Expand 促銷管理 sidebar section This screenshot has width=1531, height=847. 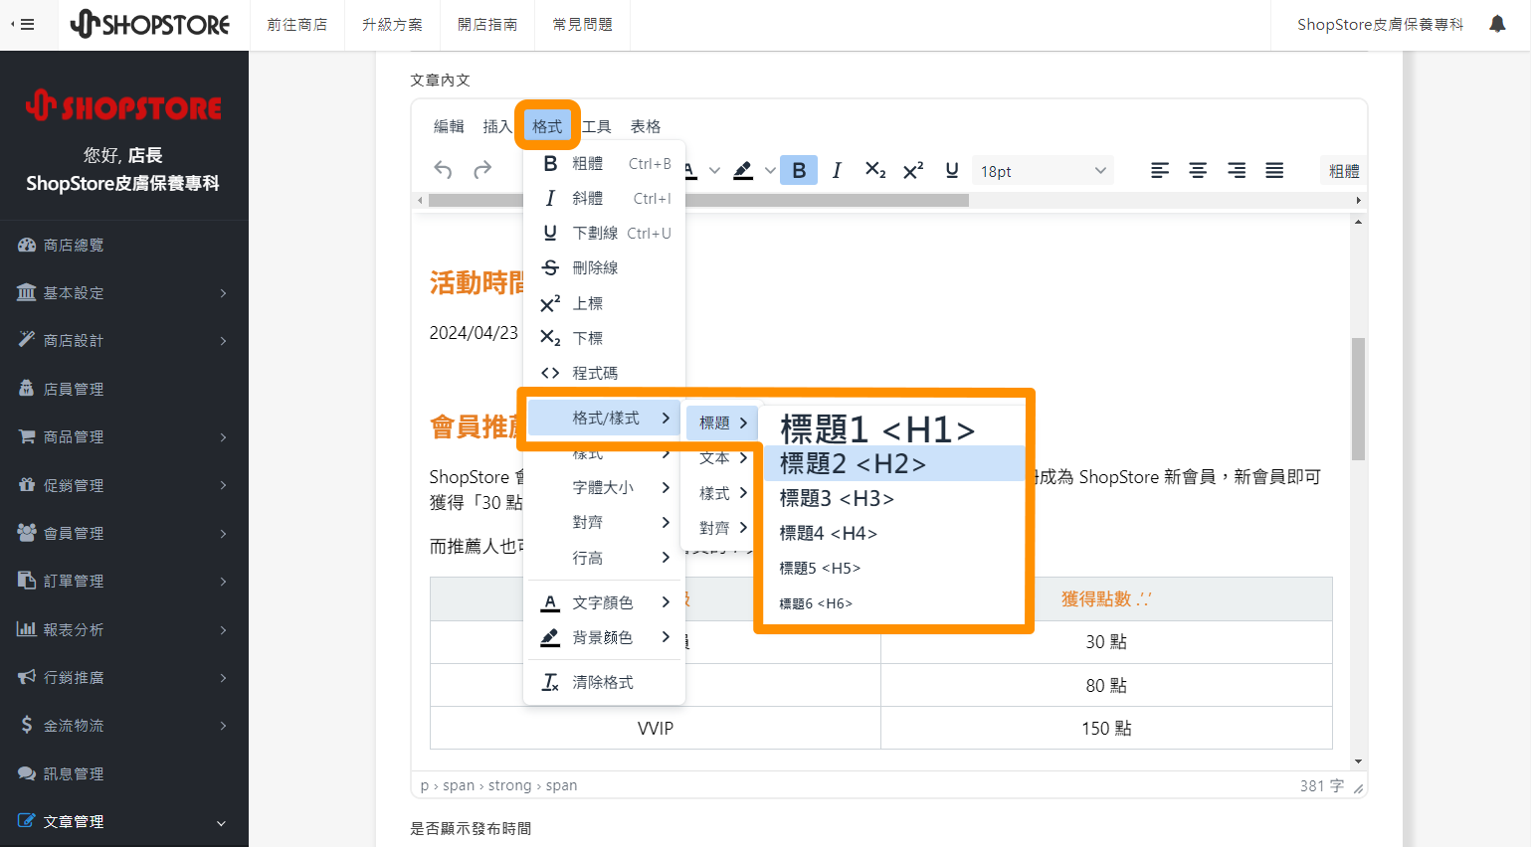click(x=124, y=485)
